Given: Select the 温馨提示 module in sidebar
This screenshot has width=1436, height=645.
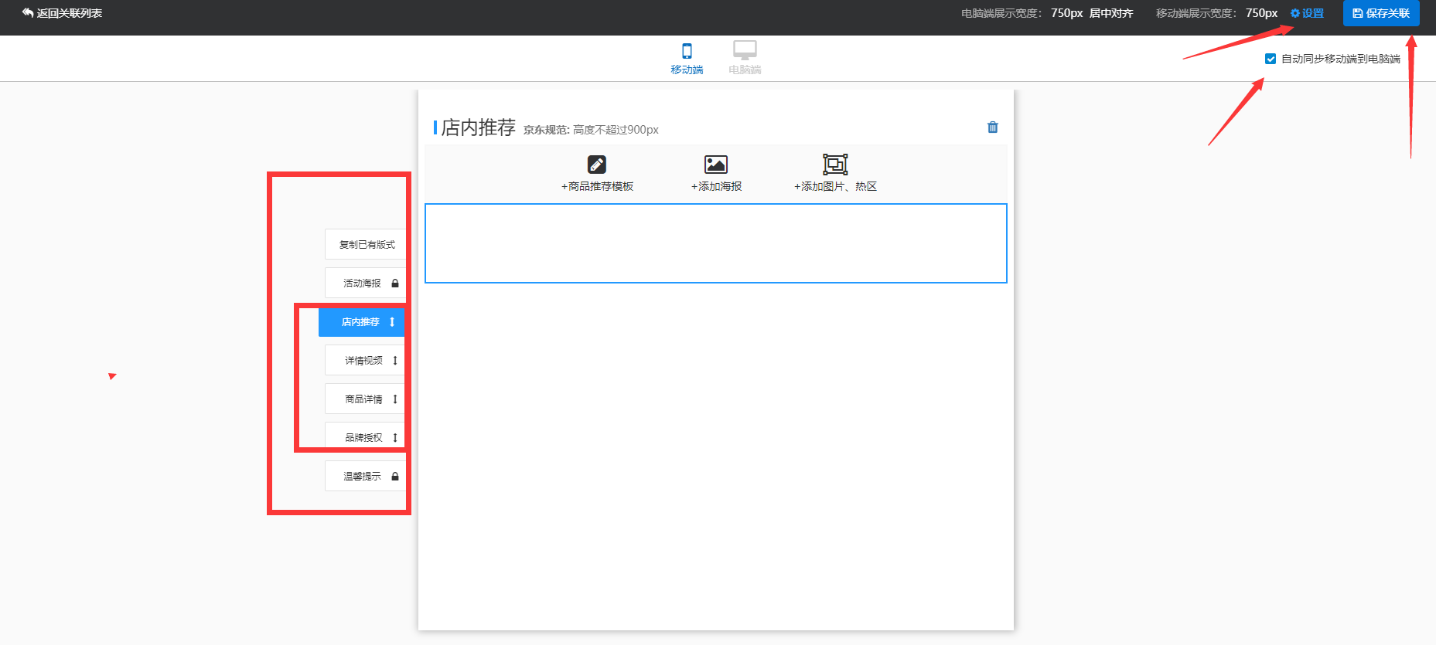Looking at the screenshot, I should pyautogui.click(x=362, y=477).
